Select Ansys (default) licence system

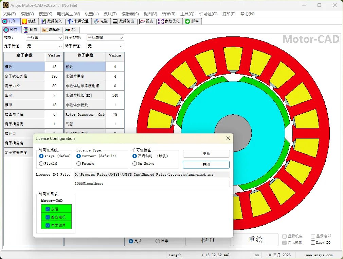click(41, 156)
